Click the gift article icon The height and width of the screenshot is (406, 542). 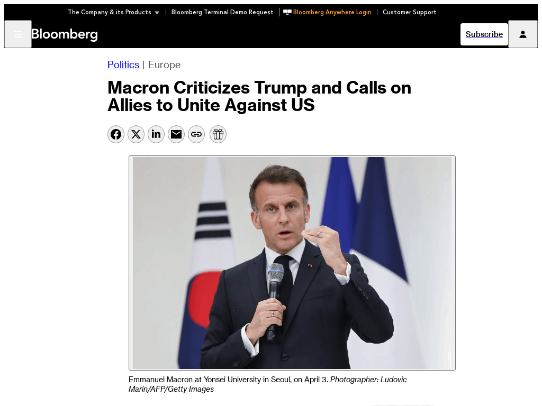218,134
